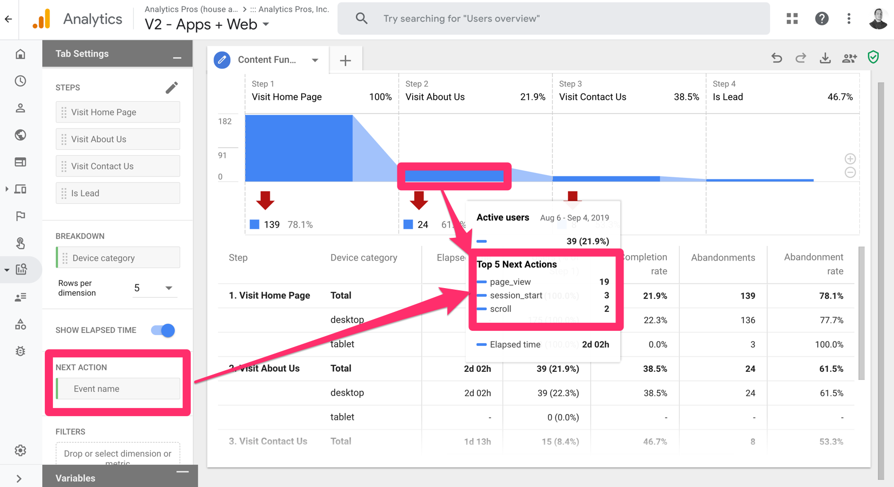This screenshot has width=894, height=487.
Task: Open the Analytics Home icon in sidebar
Action: pos(20,54)
